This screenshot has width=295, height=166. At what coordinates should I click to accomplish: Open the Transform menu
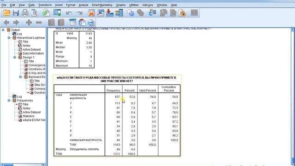(45, 5)
